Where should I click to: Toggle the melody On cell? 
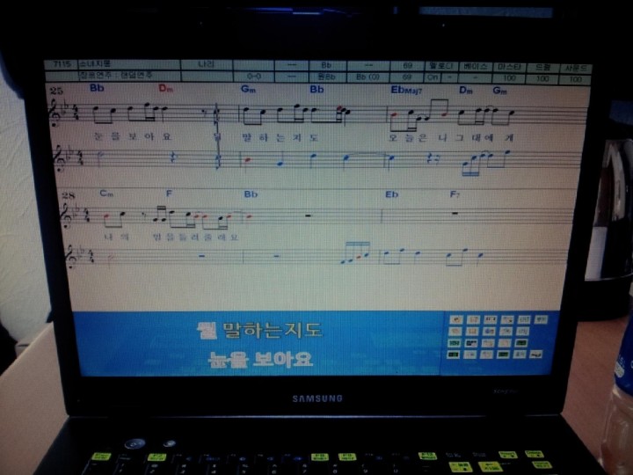tap(433, 77)
